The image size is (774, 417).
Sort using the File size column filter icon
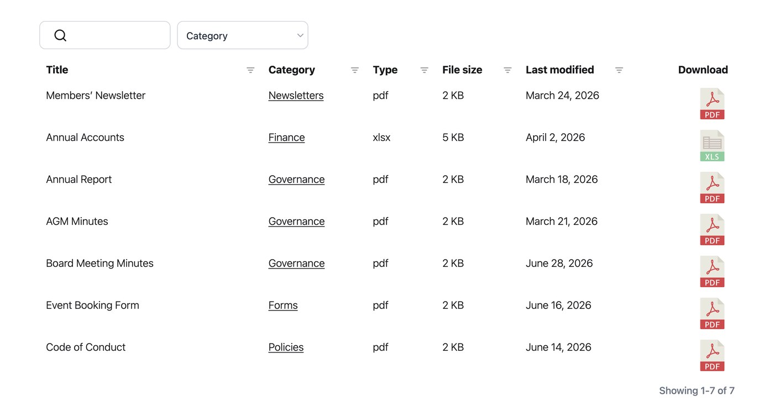(508, 70)
